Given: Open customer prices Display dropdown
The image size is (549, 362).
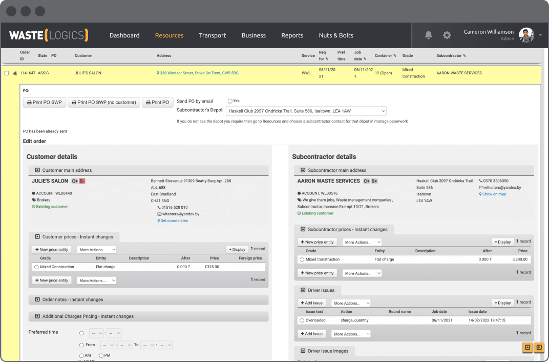Looking at the screenshot, I should coord(237,250).
